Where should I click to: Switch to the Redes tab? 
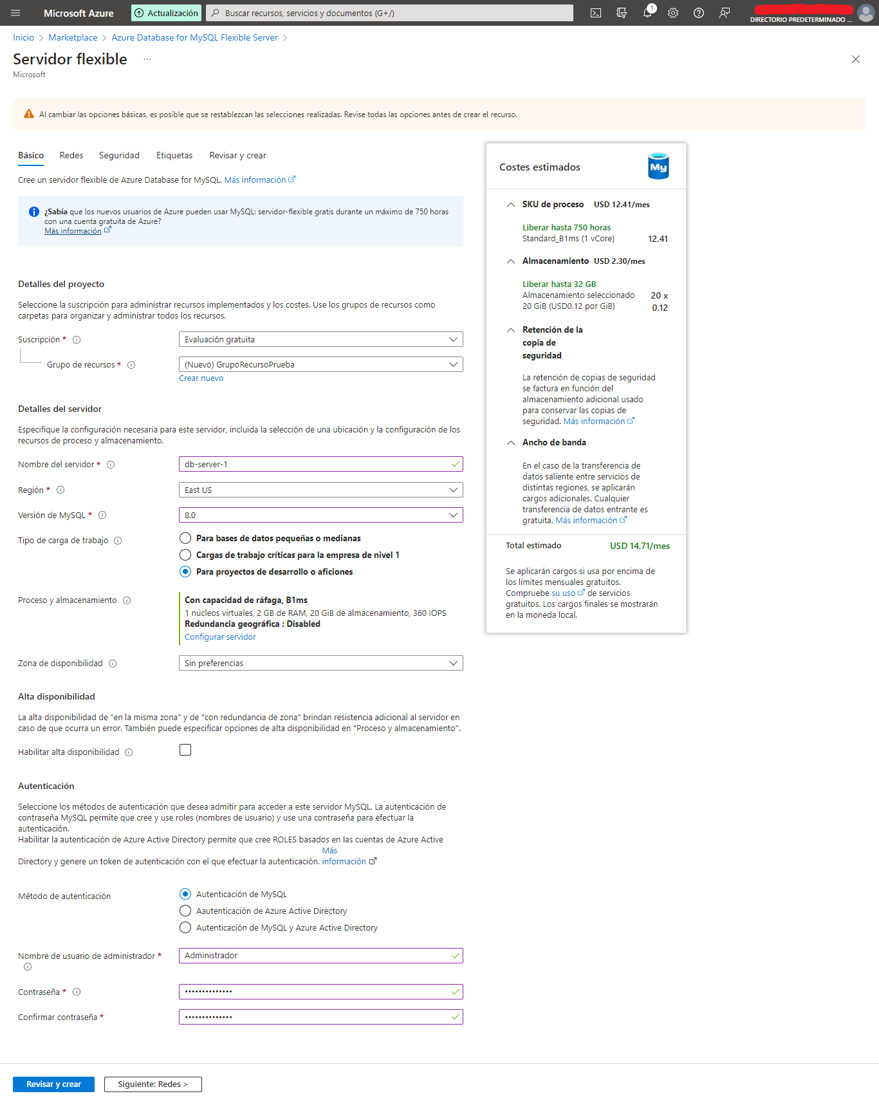71,155
